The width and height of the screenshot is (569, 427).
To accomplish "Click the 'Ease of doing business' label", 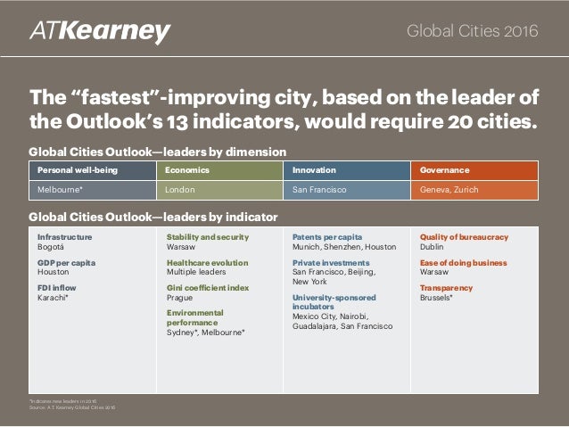I will pos(464,263).
